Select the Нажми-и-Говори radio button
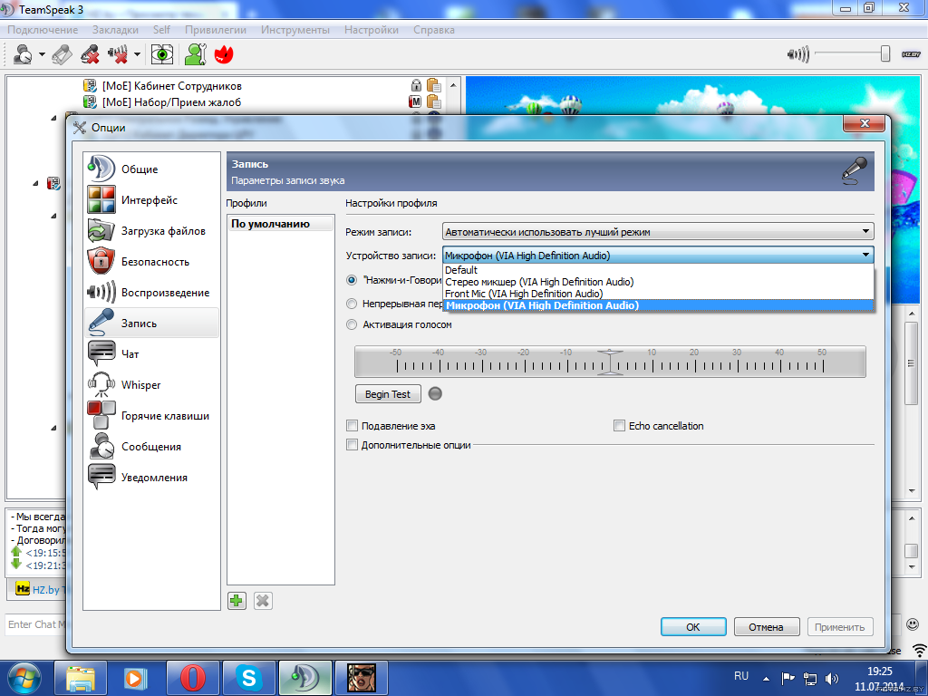This screenshot has height=696, width=928. [352, 280]
